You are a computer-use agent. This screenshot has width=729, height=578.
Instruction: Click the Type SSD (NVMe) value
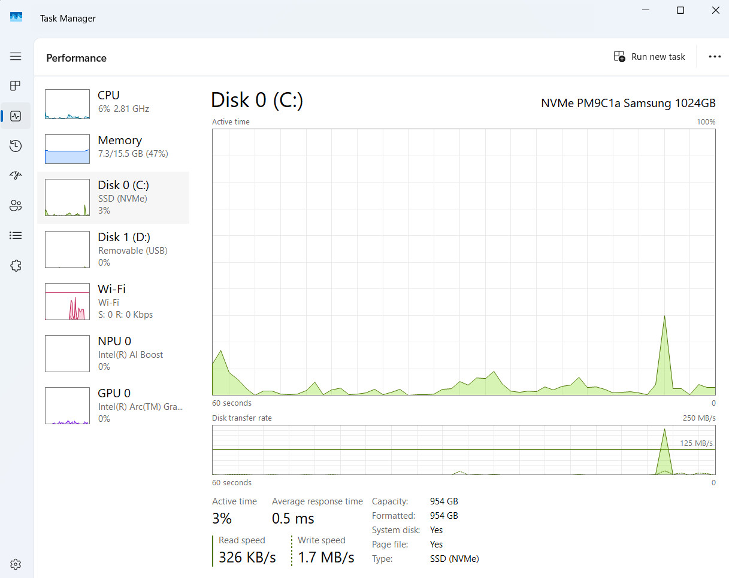(x=455, y=559)
